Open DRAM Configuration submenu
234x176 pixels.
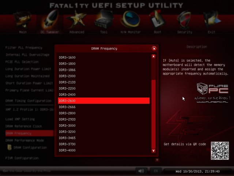[x=30, y=147]
